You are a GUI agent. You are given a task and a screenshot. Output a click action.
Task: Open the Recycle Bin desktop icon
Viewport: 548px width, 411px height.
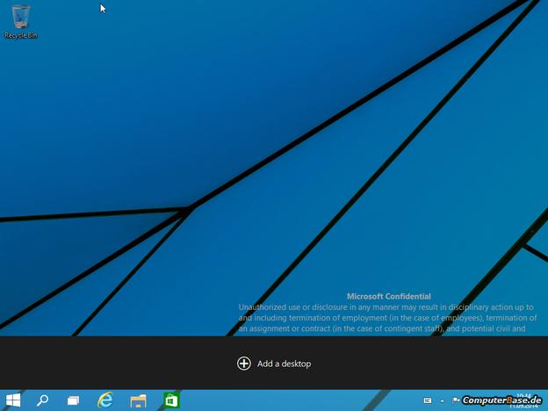point(20,17)
